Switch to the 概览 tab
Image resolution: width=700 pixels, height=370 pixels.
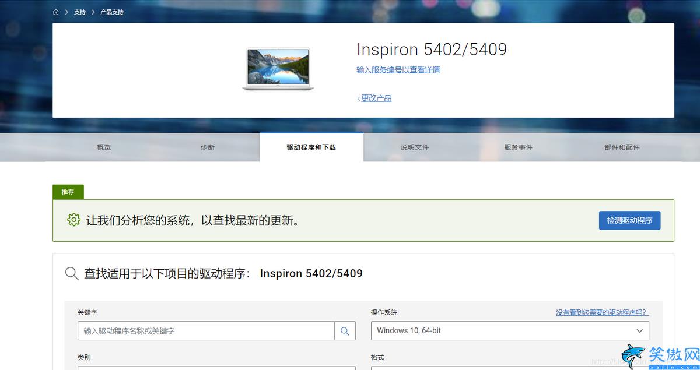tap(104, 147)
